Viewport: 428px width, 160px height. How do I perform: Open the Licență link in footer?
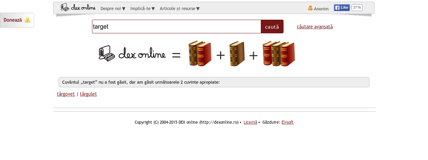pos(250,122)
